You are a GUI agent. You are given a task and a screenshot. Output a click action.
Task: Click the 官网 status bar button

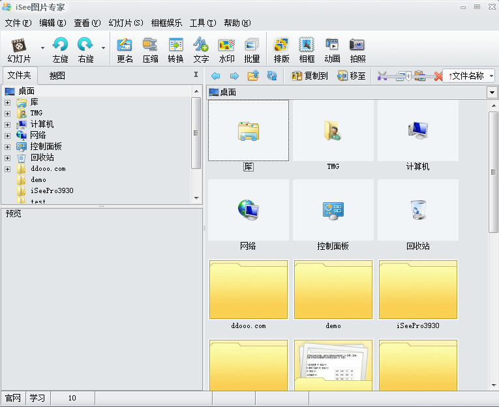pyautogui.click(x=13, y=398)
